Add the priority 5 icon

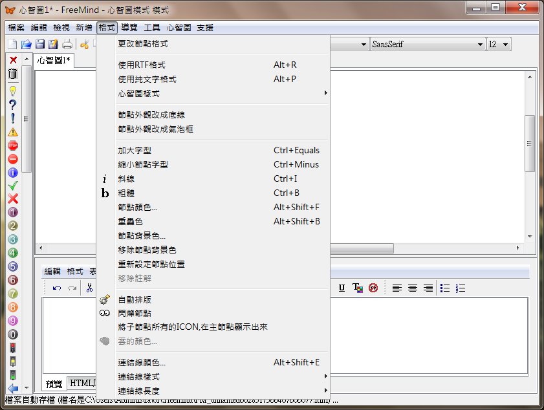pyautogui.click(x=13, y=266)
